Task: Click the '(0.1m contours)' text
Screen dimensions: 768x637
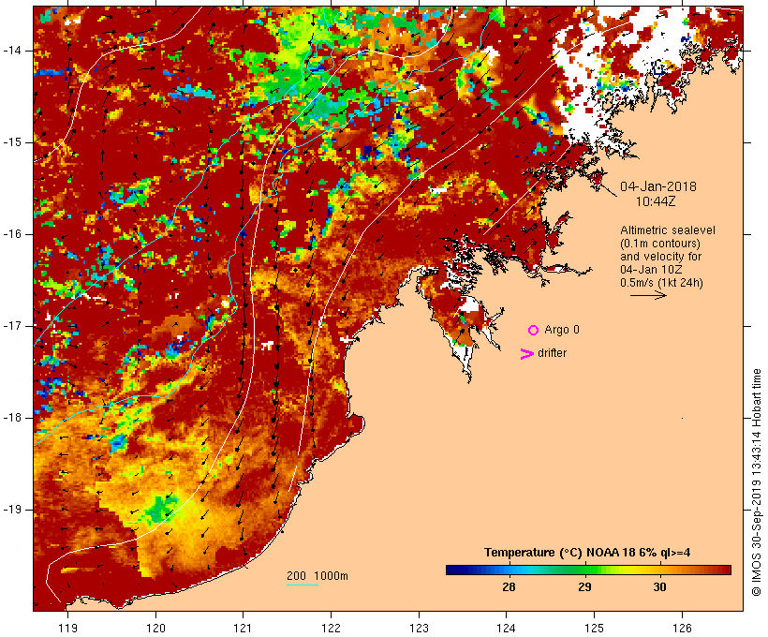Action: pyautogui.click(x=660, y=244)
